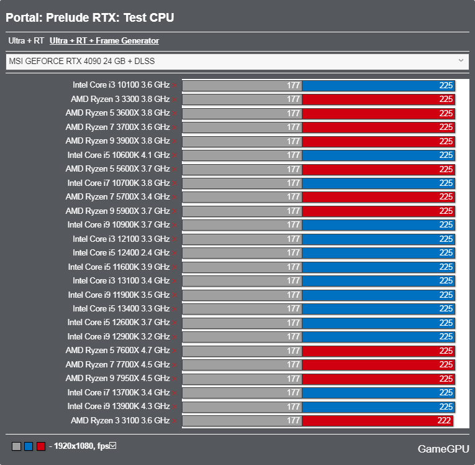This screenshot has width=475, height=465.
Task: Click the AMD Ryzen 9 5900X 3.7 GHz label
Action: point(118,211)
